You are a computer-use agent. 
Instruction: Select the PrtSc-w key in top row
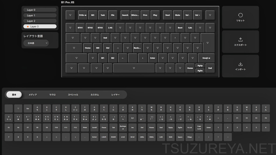click(83, 15)
